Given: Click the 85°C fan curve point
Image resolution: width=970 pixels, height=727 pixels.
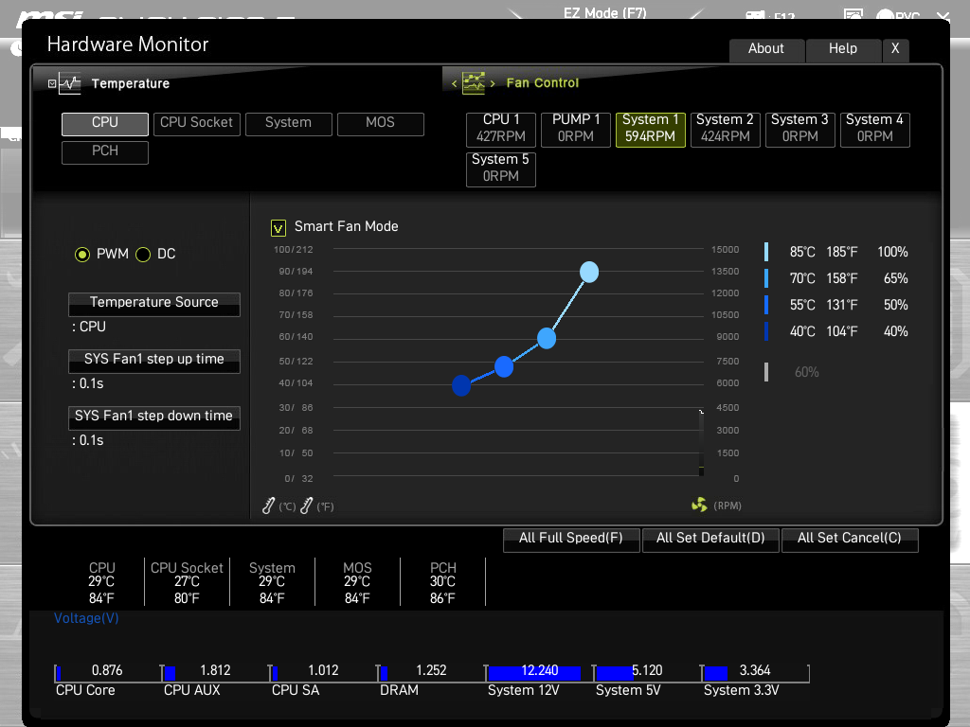Looking at the screenshot, I should (589, 272).
